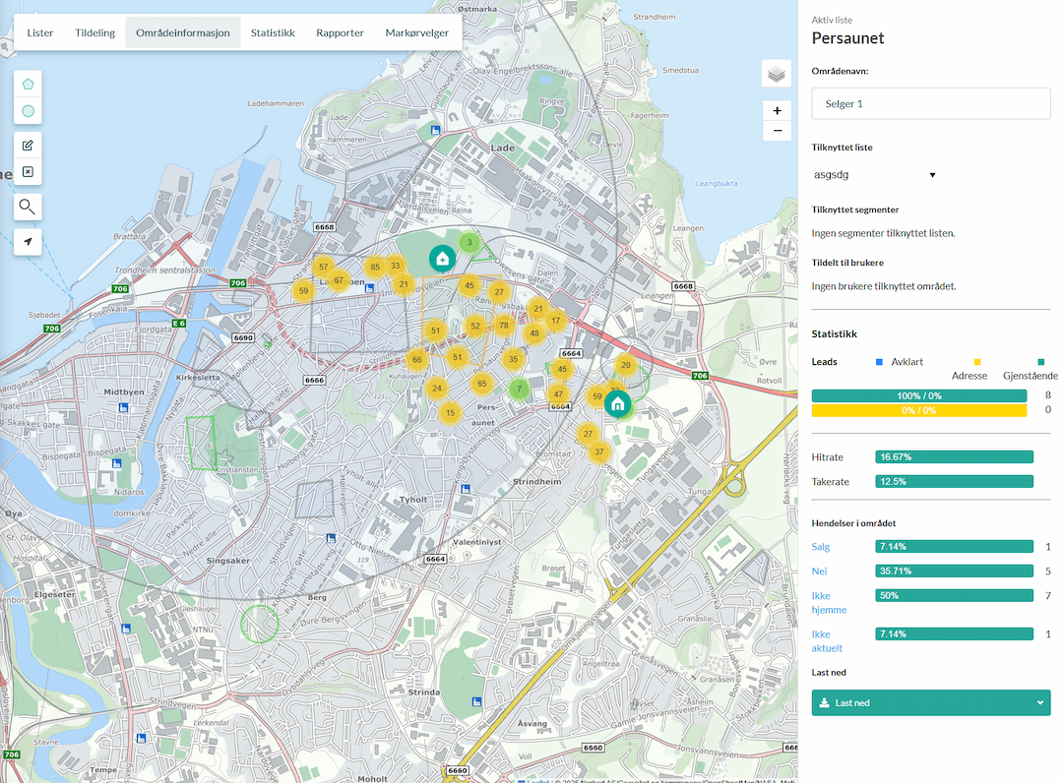Click the Hitrate 16.67% bar
This screenshot has width=1063, height=783.
[x=955, y=457]
